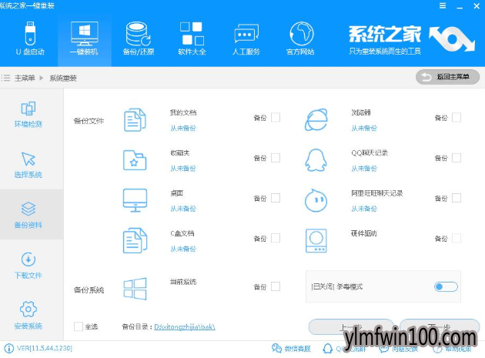Check backup box for 当前系统

click(x=276, y=286)
